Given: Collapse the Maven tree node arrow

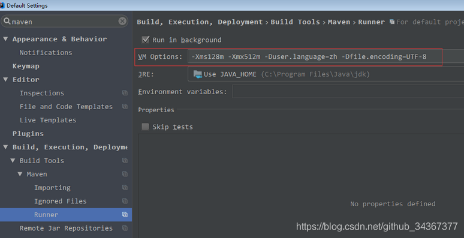Looking at the screenshot, I should [x=20, y=174].
